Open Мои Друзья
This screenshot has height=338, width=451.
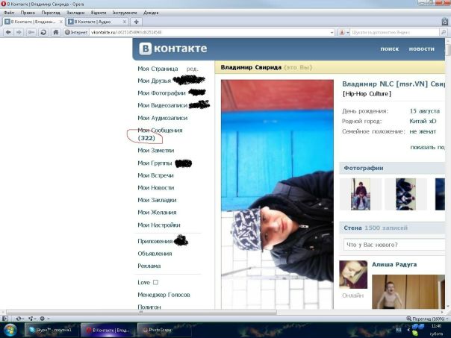(154, 81)
